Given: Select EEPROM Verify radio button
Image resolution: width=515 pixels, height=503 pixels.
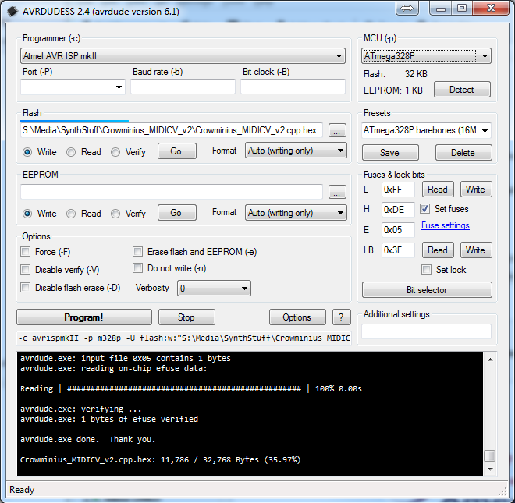Looking at the screenshot, I should click(115, 214).
